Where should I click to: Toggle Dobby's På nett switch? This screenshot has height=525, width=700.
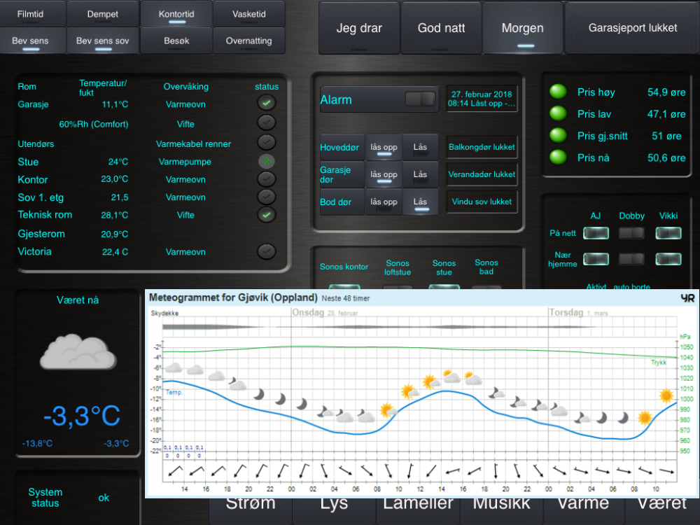click(x=631, y=234)
